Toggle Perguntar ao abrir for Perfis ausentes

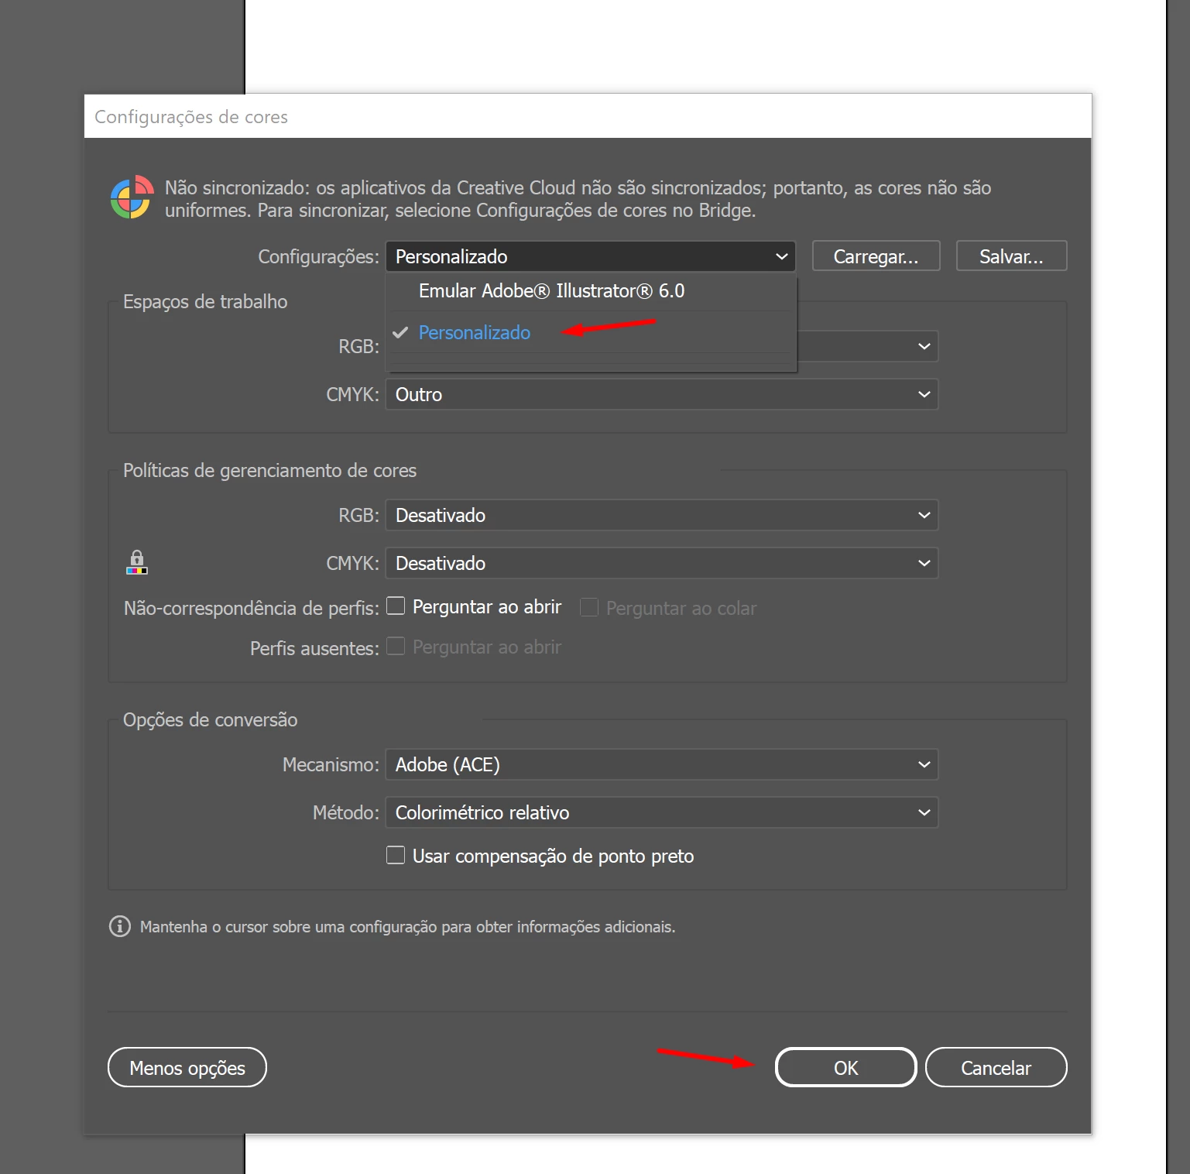396,646
